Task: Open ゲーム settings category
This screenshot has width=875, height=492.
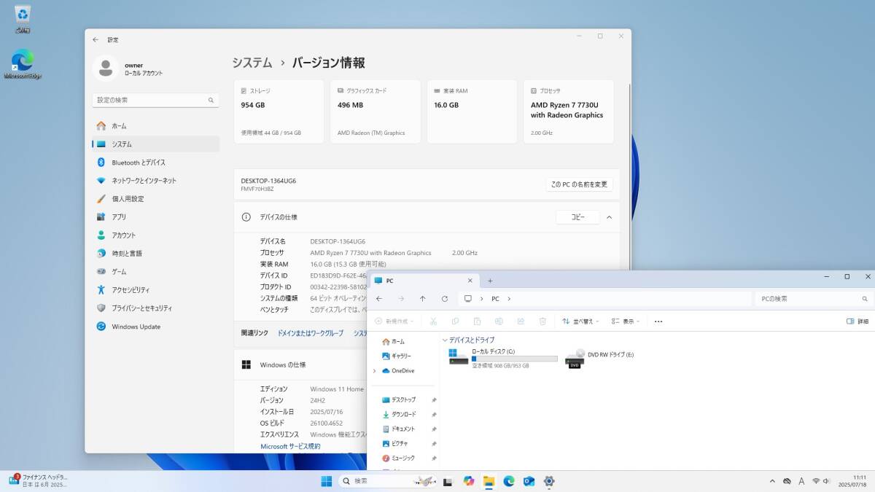Action: coord(155,272)
